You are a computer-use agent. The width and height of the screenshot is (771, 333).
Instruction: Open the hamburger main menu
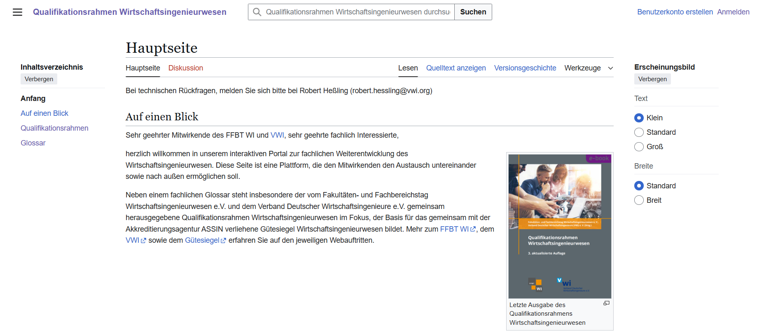pyautogui.click(x=17, y=12)
